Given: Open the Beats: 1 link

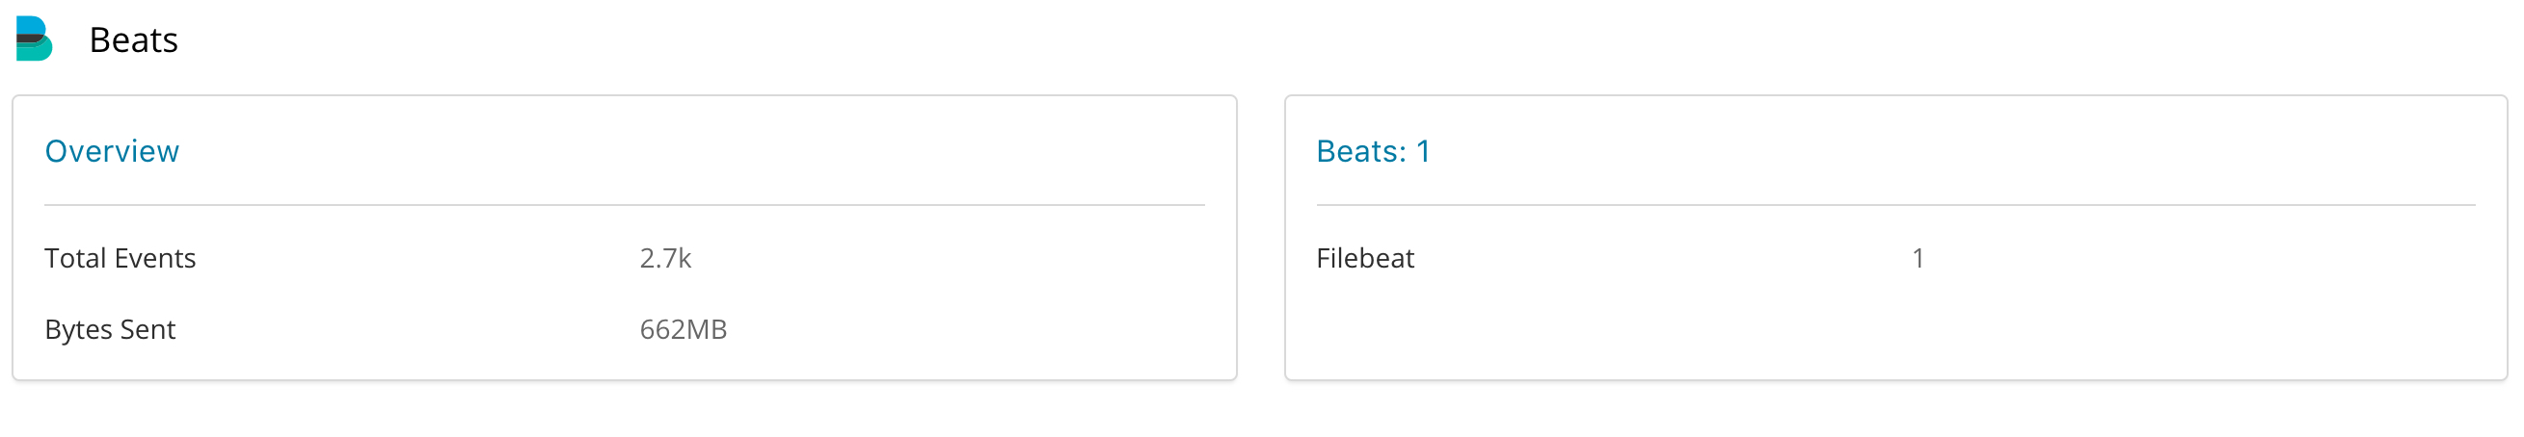Looking at the screenshot, I should point(1373,151).
